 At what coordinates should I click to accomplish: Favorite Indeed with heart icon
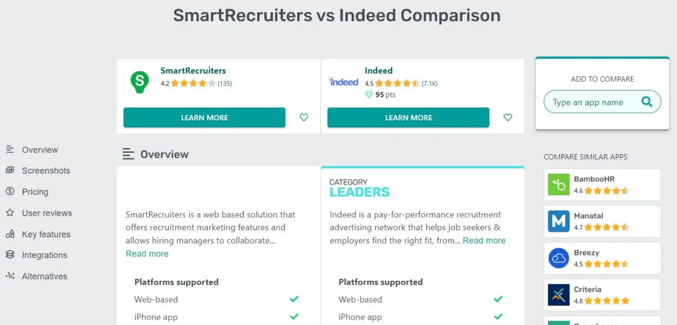tap(508, 117)
